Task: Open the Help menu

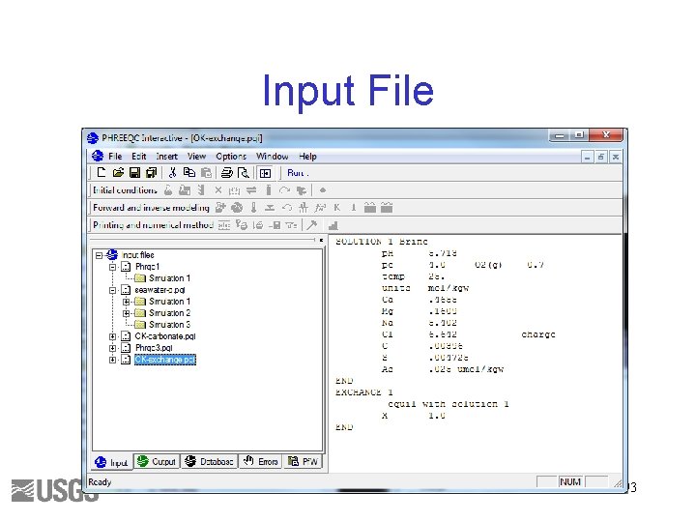Action: point(307,157)
